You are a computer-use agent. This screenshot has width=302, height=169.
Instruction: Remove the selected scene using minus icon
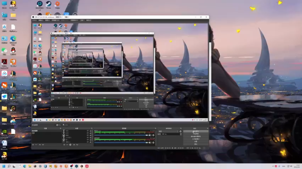tap(36, 145)
